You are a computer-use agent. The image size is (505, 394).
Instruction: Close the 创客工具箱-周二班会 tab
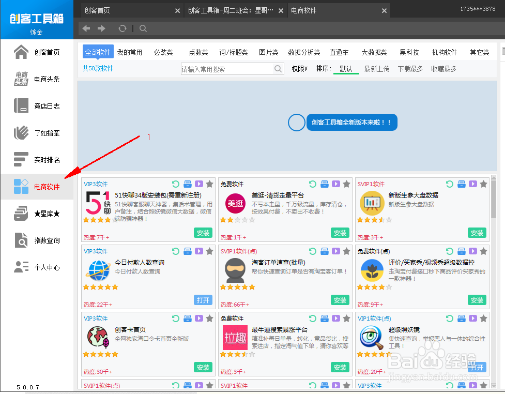click(281, 11)
